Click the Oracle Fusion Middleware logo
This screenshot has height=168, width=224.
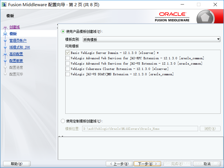172,17
